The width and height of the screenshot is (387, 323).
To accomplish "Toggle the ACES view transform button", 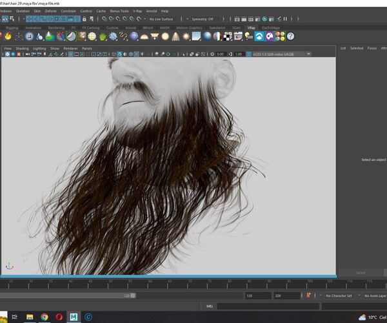I will click(x=248, y=54).
